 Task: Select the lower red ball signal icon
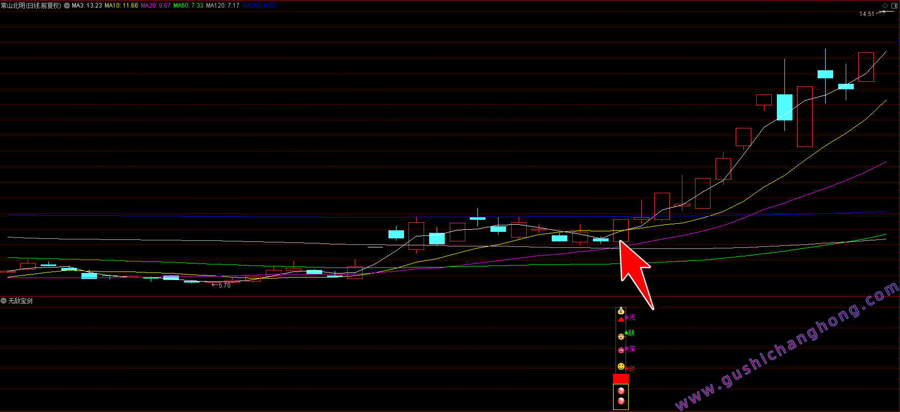[x=621, y=401]
